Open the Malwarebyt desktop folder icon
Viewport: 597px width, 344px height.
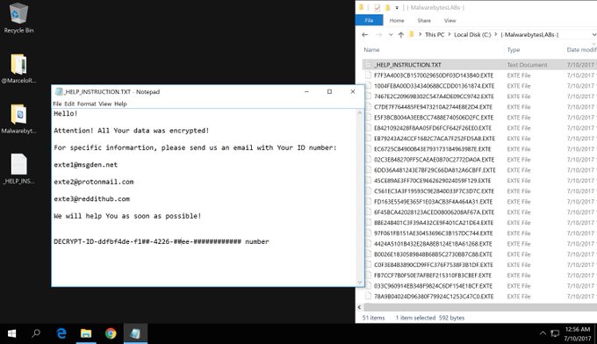pyautogui.click(x=18, y=118)
